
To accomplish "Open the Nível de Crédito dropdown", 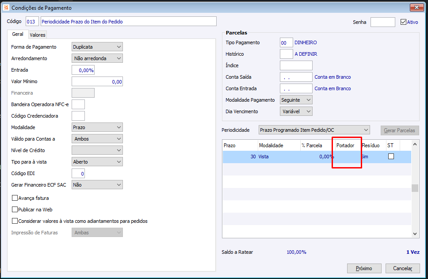I will (x=97, y=150).
